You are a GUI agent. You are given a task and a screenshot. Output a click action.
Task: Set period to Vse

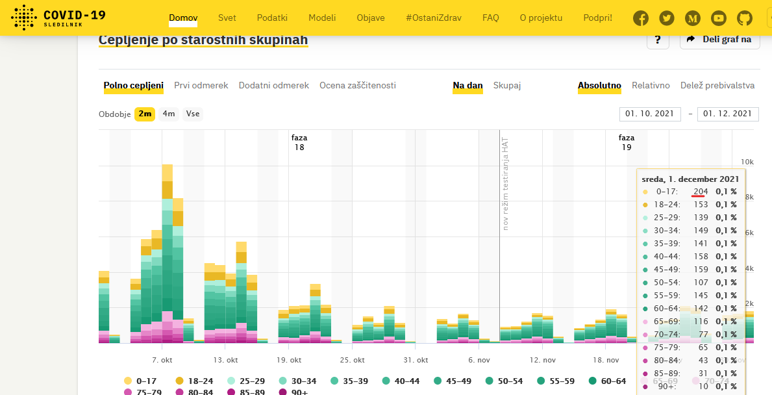pos(193,114)
